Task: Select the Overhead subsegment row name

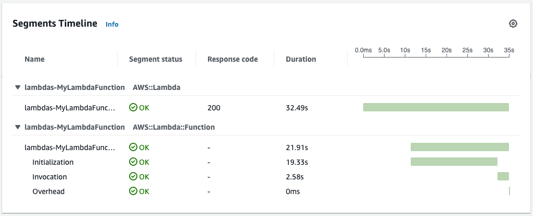Action: click(x=49, y=191)
